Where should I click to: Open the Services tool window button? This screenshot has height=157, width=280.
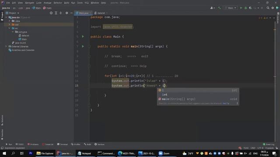tap(99, 144)
